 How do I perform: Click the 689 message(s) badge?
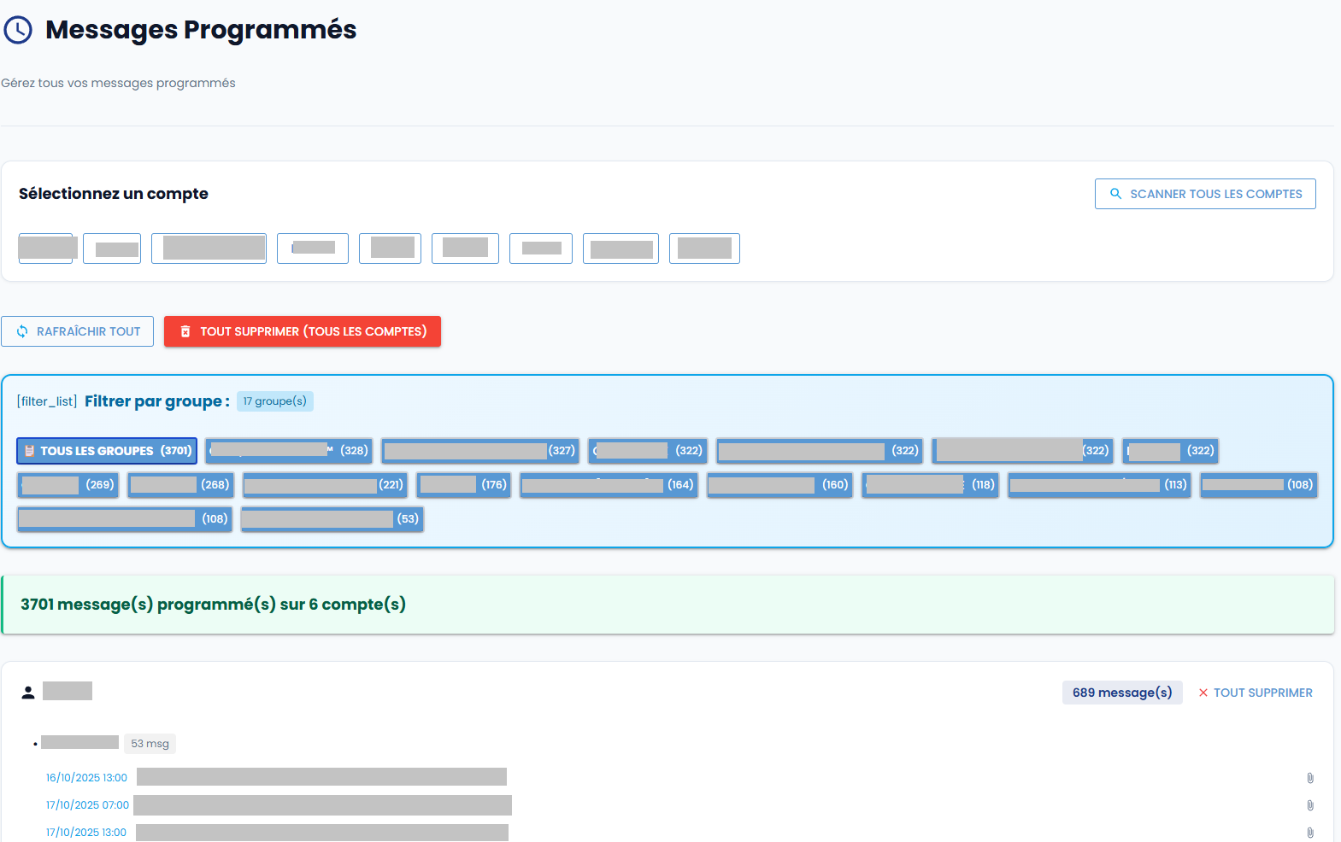pos(1121,693)
